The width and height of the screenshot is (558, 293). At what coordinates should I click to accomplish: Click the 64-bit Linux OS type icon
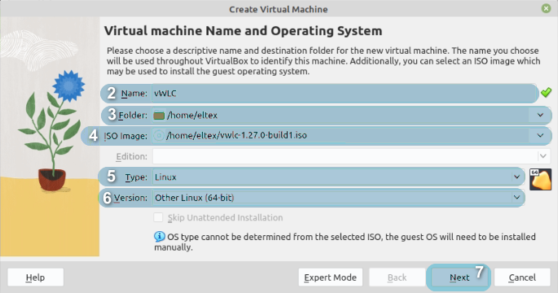(x=540, y=179)
